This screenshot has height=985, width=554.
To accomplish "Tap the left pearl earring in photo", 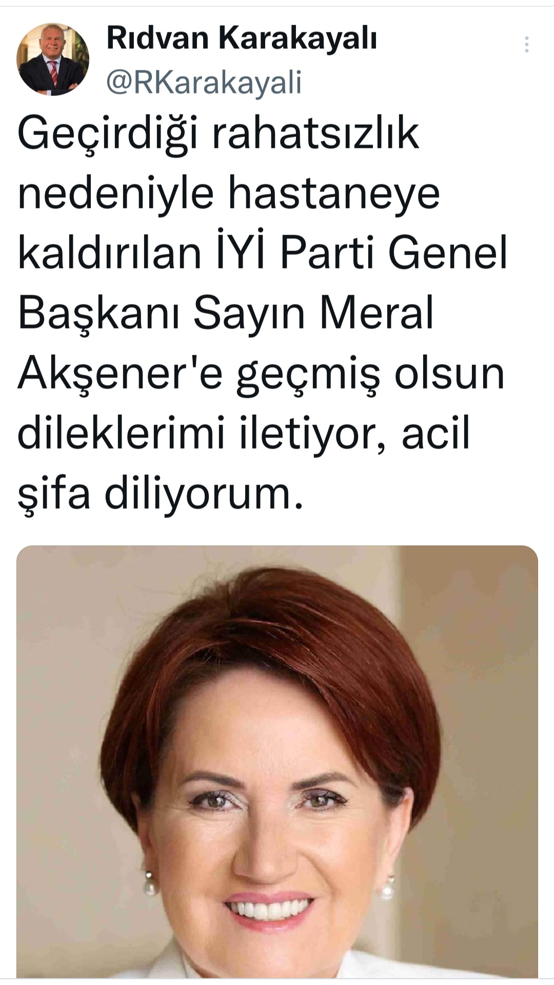I will point(149,883).
